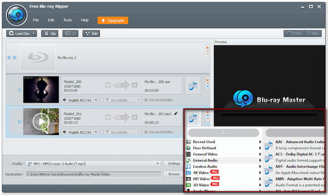Viewport: 328px width, 195px height.
Task: Expand the Load Disc dropdown arrow
Action: (33, 33)
